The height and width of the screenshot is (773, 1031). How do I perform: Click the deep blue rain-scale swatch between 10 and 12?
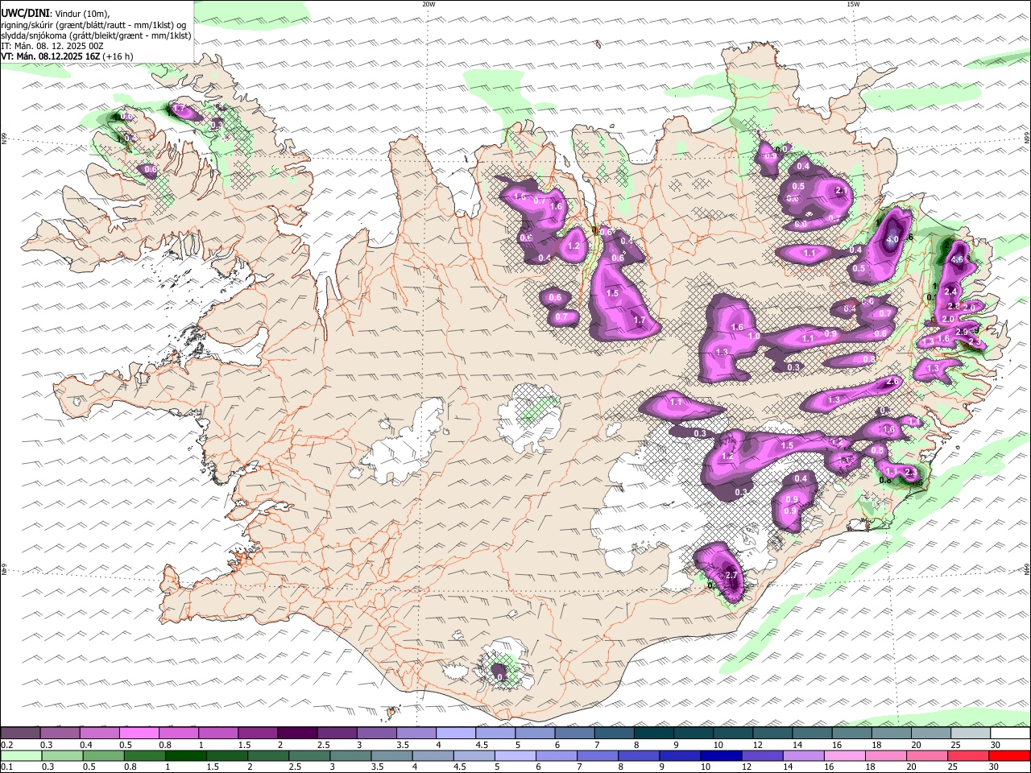pyautogui.click(x=720, y=755)
